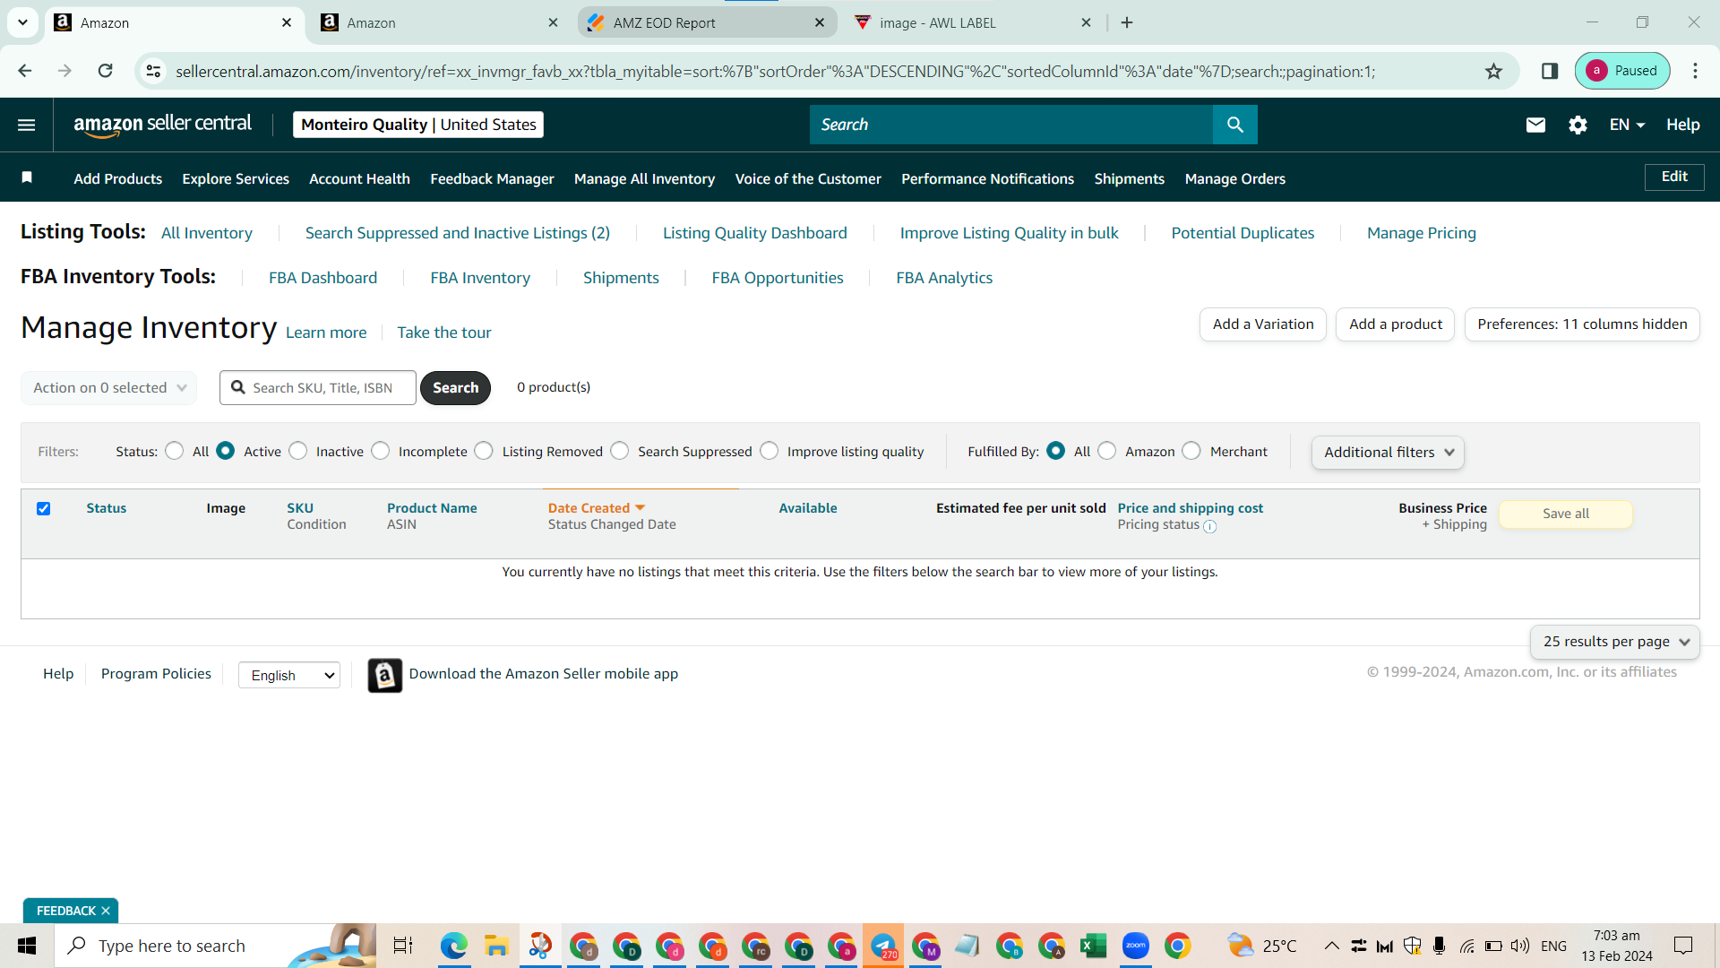
Task: Close the FEEDBACK tab with the X
Action: pyautogui.click(x=106, y=911)
